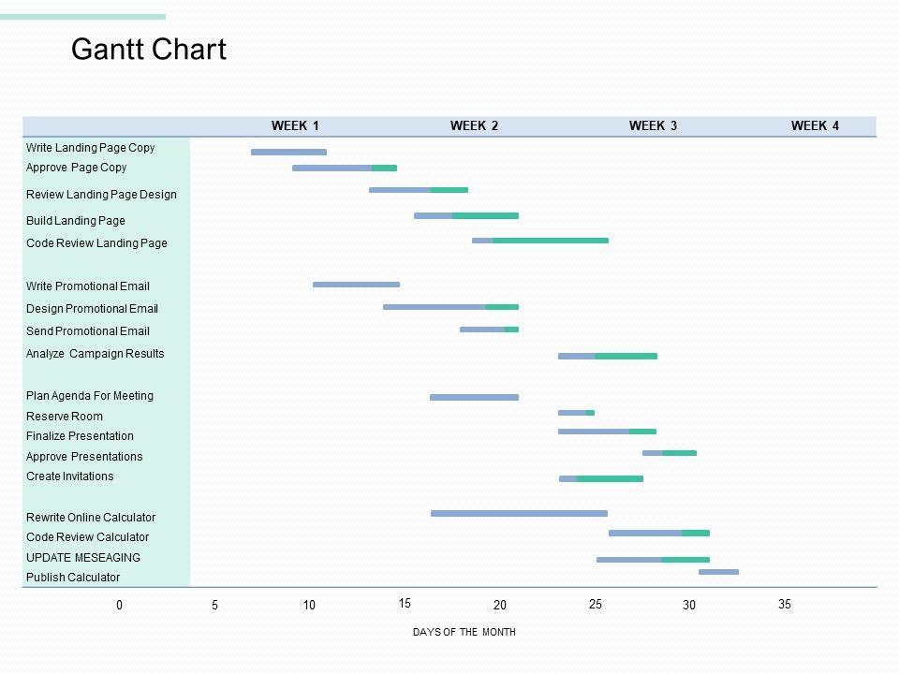Click the Rewrite Online Calculator bar
This screenshot has width=899, height=674.
coord(519,513)
